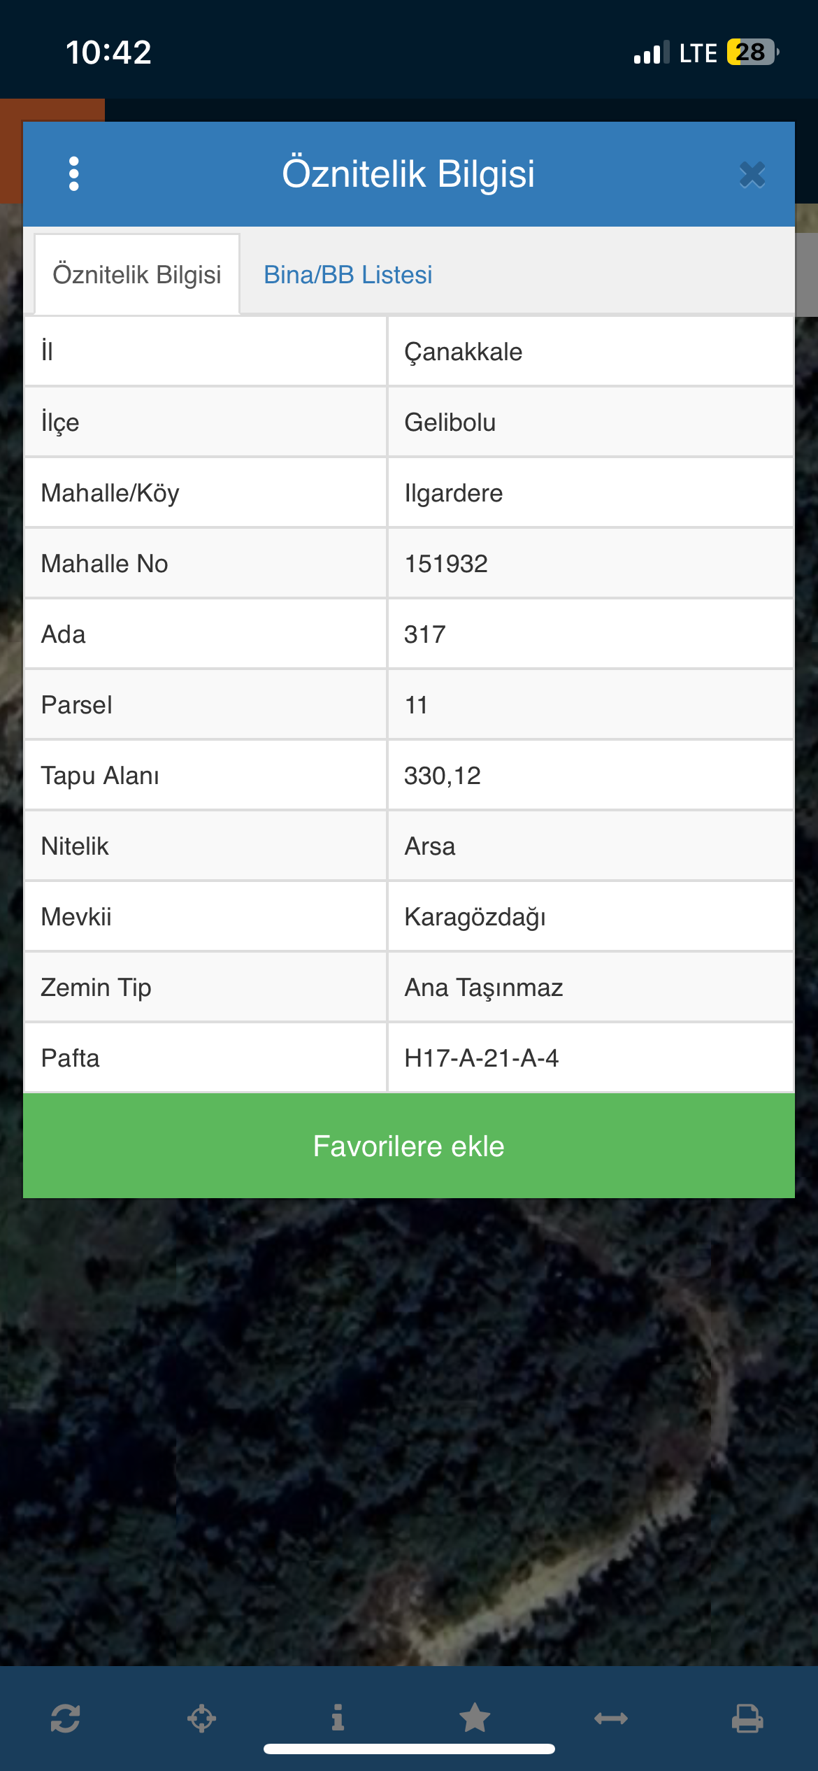Open the info icon in bottom bar
This screenshot has width=818, height=1771.
pyautogui.click(x=338, y=1718)
